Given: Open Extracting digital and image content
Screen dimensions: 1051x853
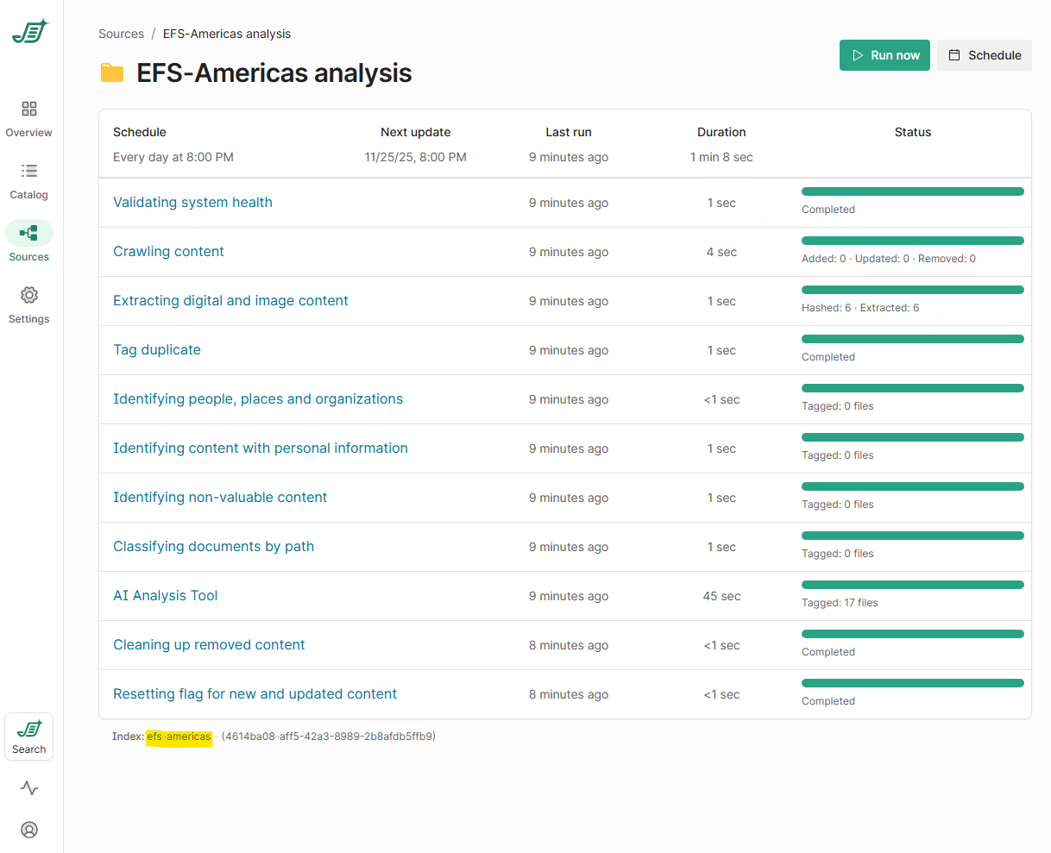Looking at the screenshot, I should [230, 300].
